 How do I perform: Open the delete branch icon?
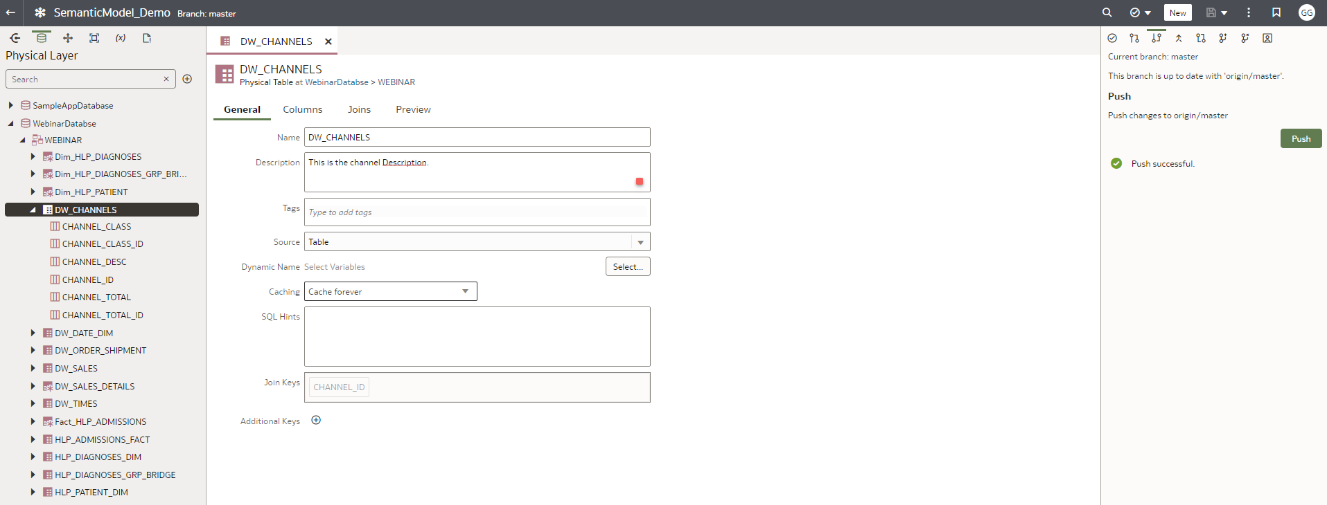1245,38
